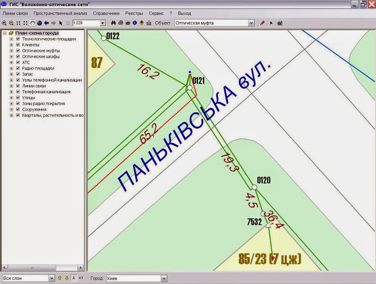Image resolution: width=376 pixels, height=284 pixels.
Task: Click the map layers icon after the printer
Action: [x=127, y=23]
